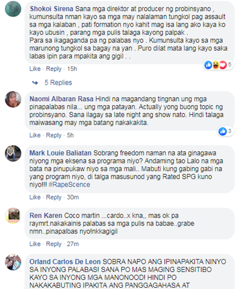Click the 15h timestamp on Shokoi's comment
This screenshot has height=289, width=250.
(72, 69)
